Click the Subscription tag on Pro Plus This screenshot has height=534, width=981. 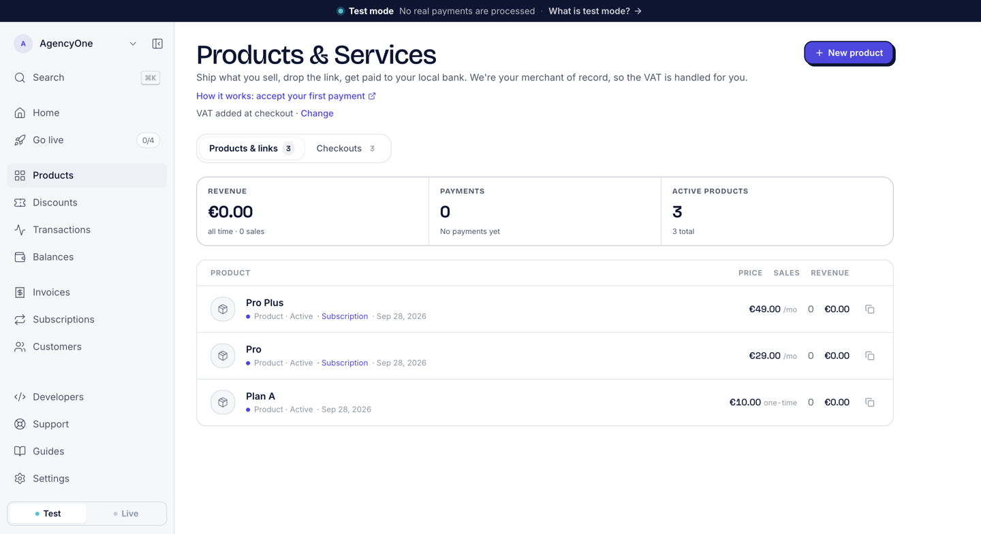point(345,316)
